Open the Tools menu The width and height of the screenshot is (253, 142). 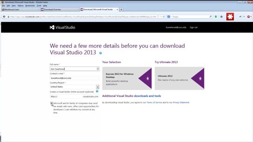[x=39, y=6]
